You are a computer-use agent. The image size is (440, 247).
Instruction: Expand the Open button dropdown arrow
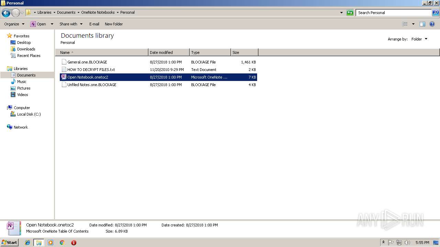point(52,24)
